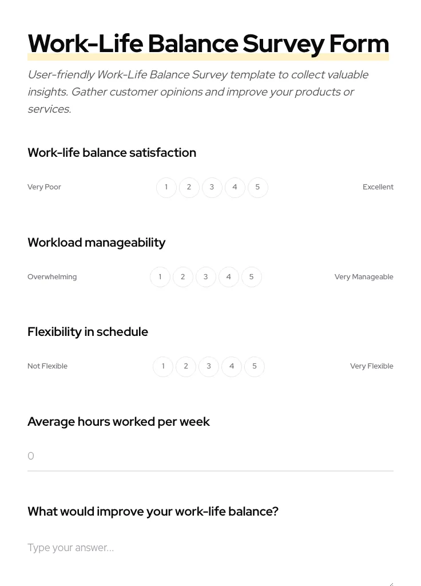Pick rating 1 for flexibility in schedule
This screenshot has height=586, width=421.
coord(163,366)
